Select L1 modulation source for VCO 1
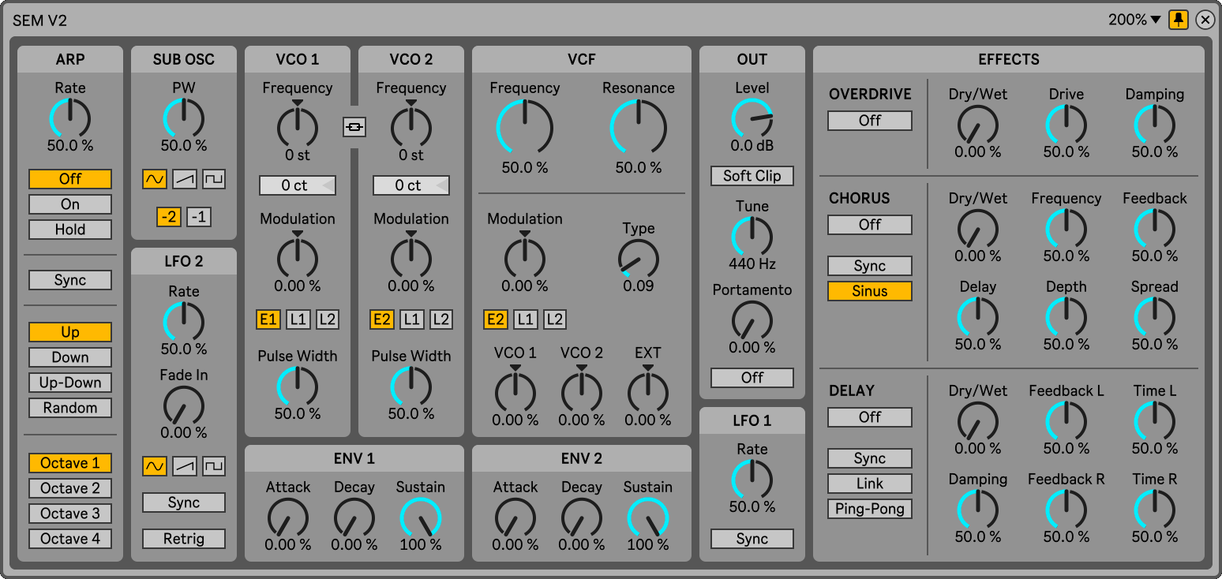1222x579 pixels. [298, 319]
